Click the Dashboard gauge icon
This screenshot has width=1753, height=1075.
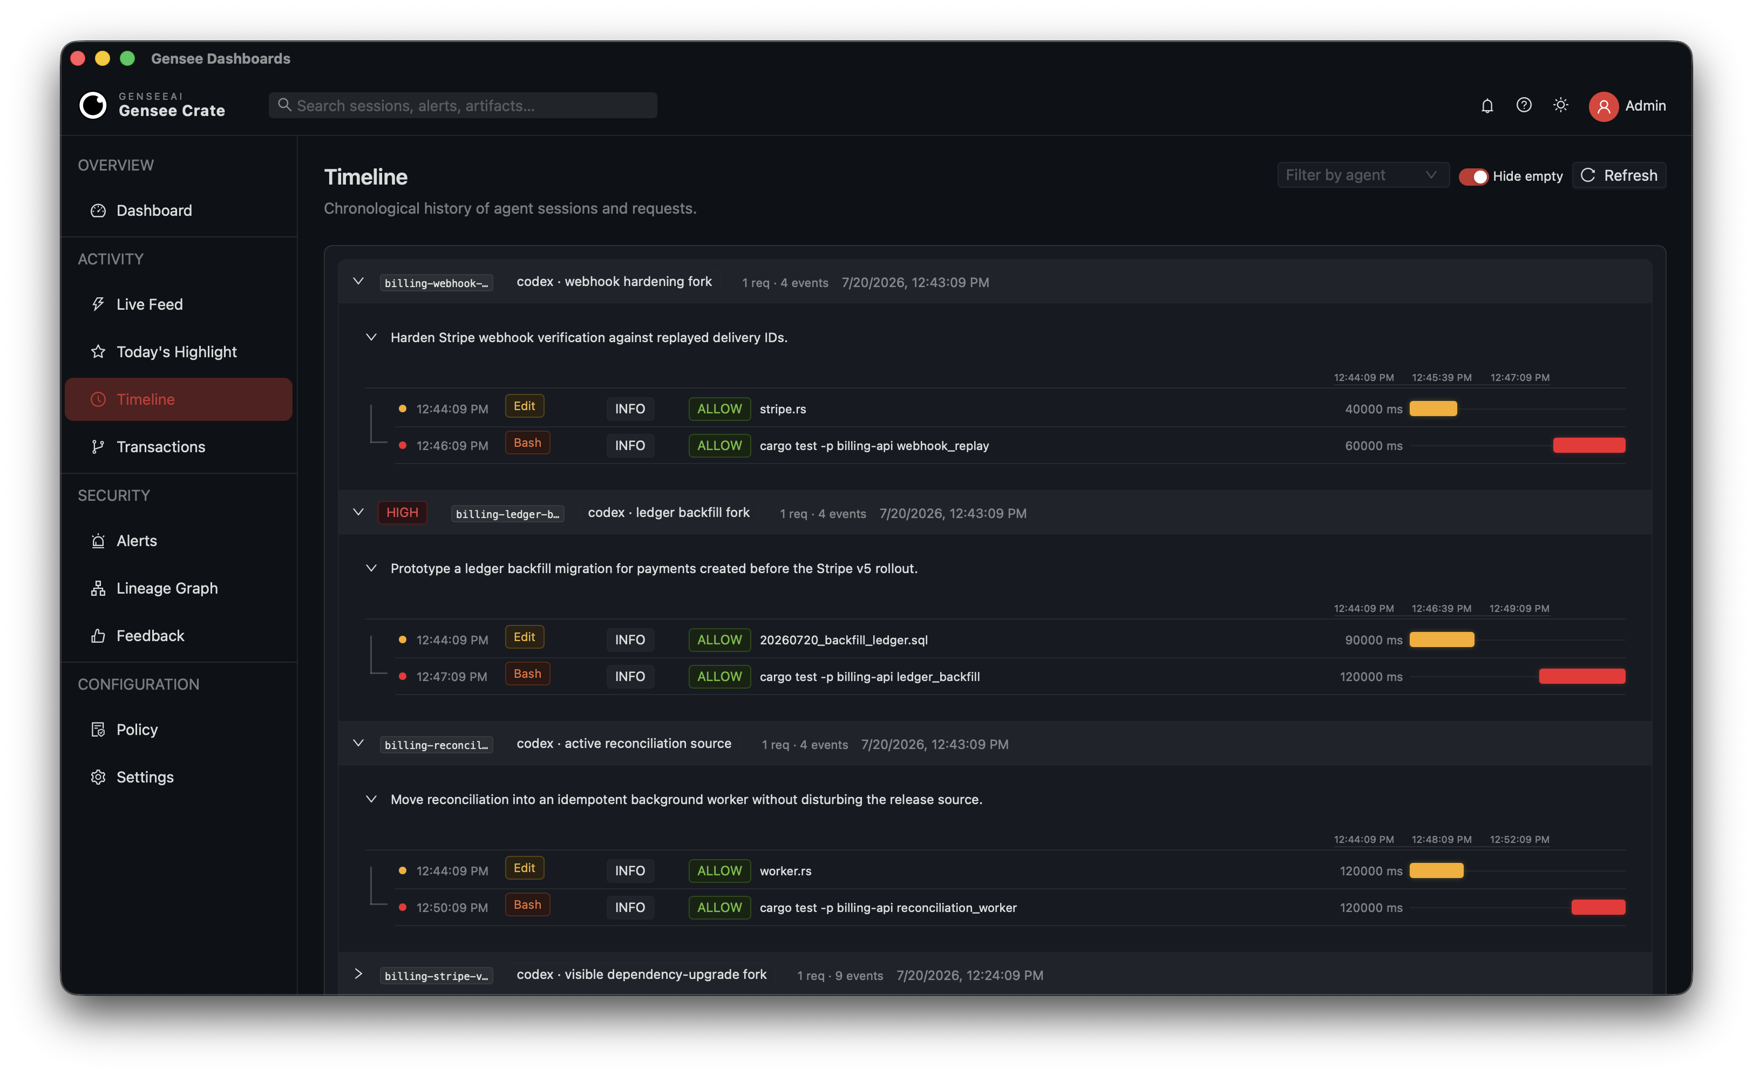98,210
